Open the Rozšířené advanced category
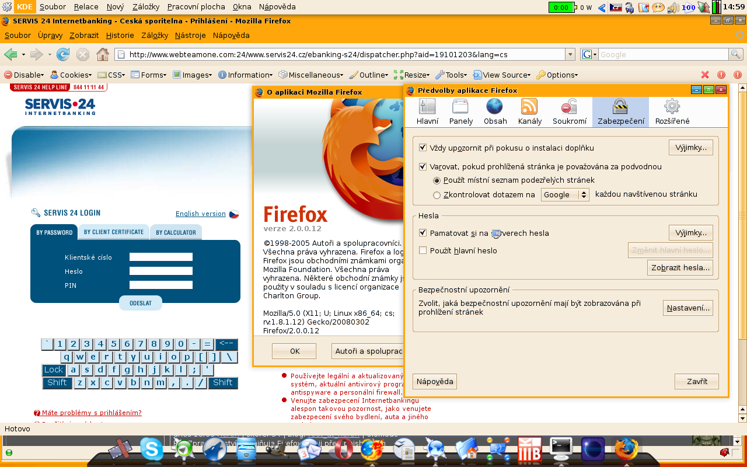 [672, 111]
